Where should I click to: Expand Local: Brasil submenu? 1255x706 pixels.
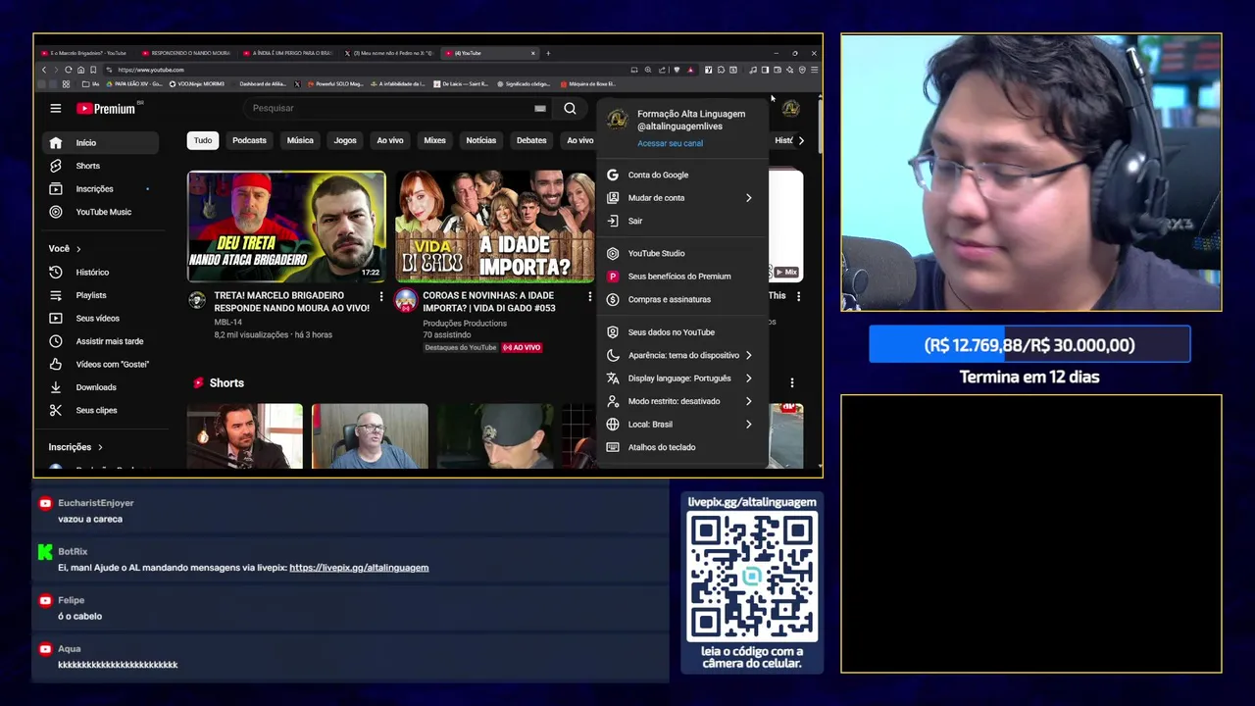681,425
